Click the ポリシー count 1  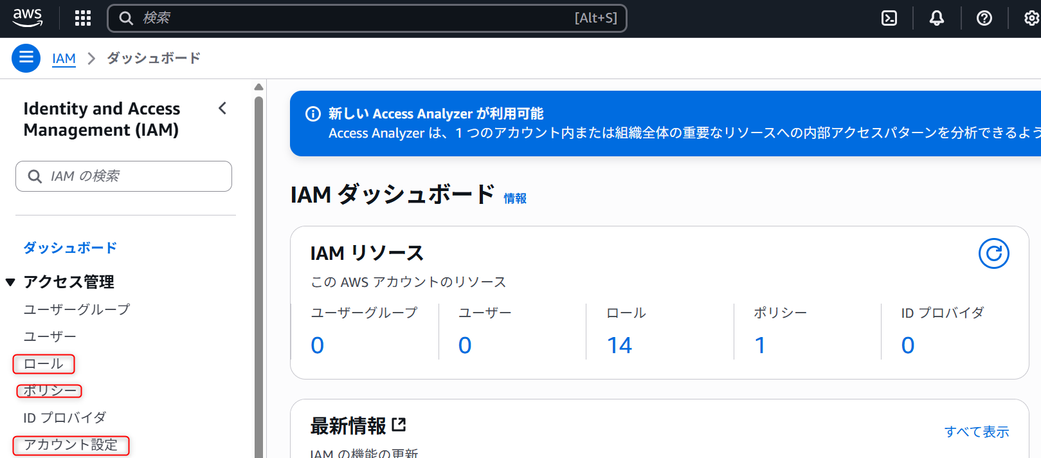tap(760, 345)
